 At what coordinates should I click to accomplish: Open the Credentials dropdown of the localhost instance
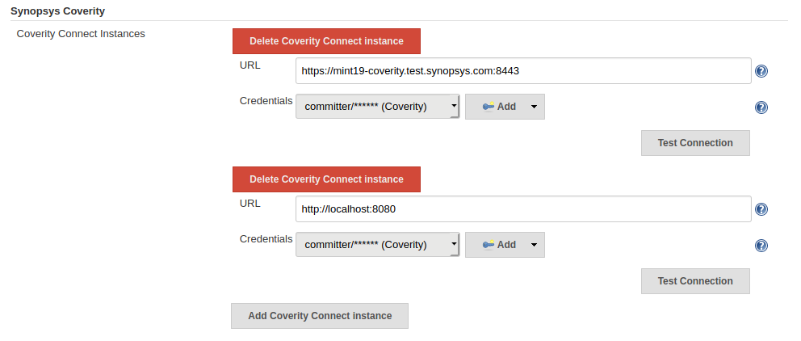[x=378, y=244]
